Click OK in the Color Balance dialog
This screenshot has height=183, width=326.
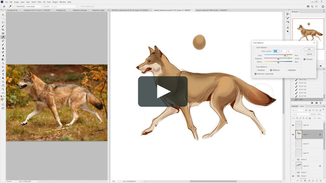[309, 49]
